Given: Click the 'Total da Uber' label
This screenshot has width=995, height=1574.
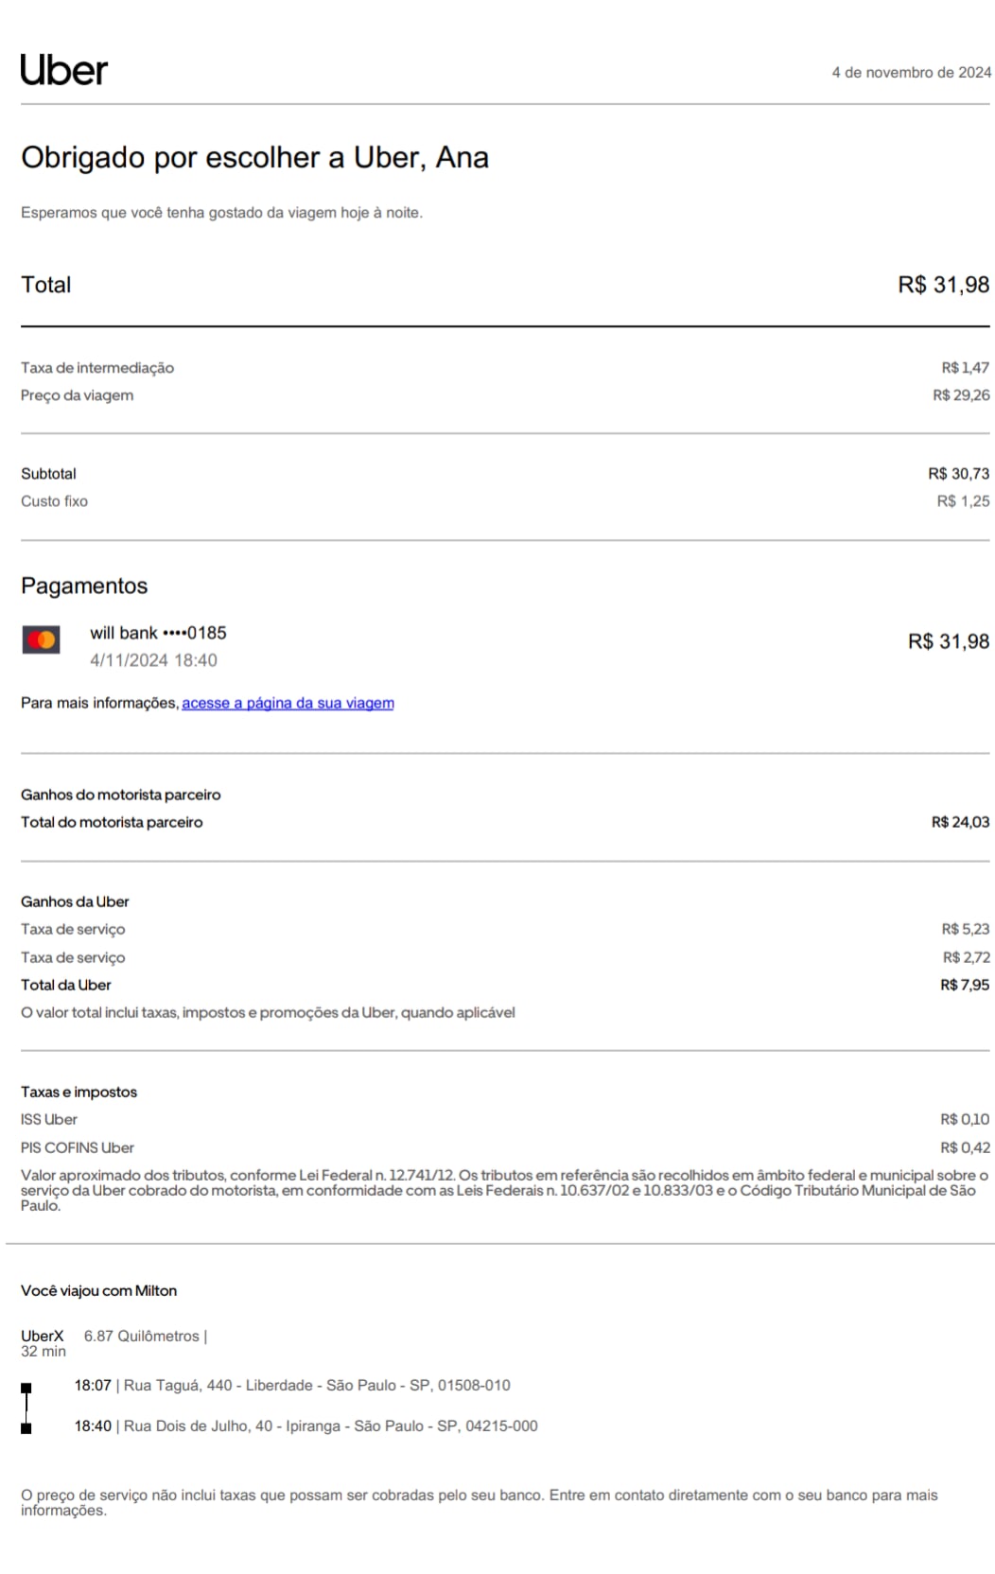Looking at the screenshot, I should click(x=66, y=985).
